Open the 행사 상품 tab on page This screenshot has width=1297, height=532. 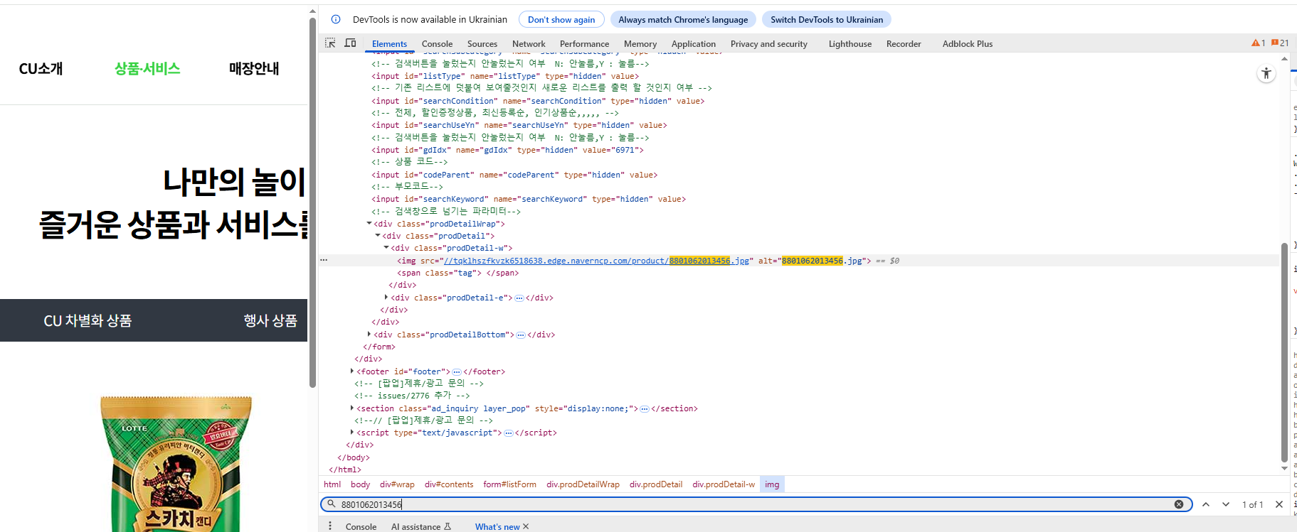[270, 320]
